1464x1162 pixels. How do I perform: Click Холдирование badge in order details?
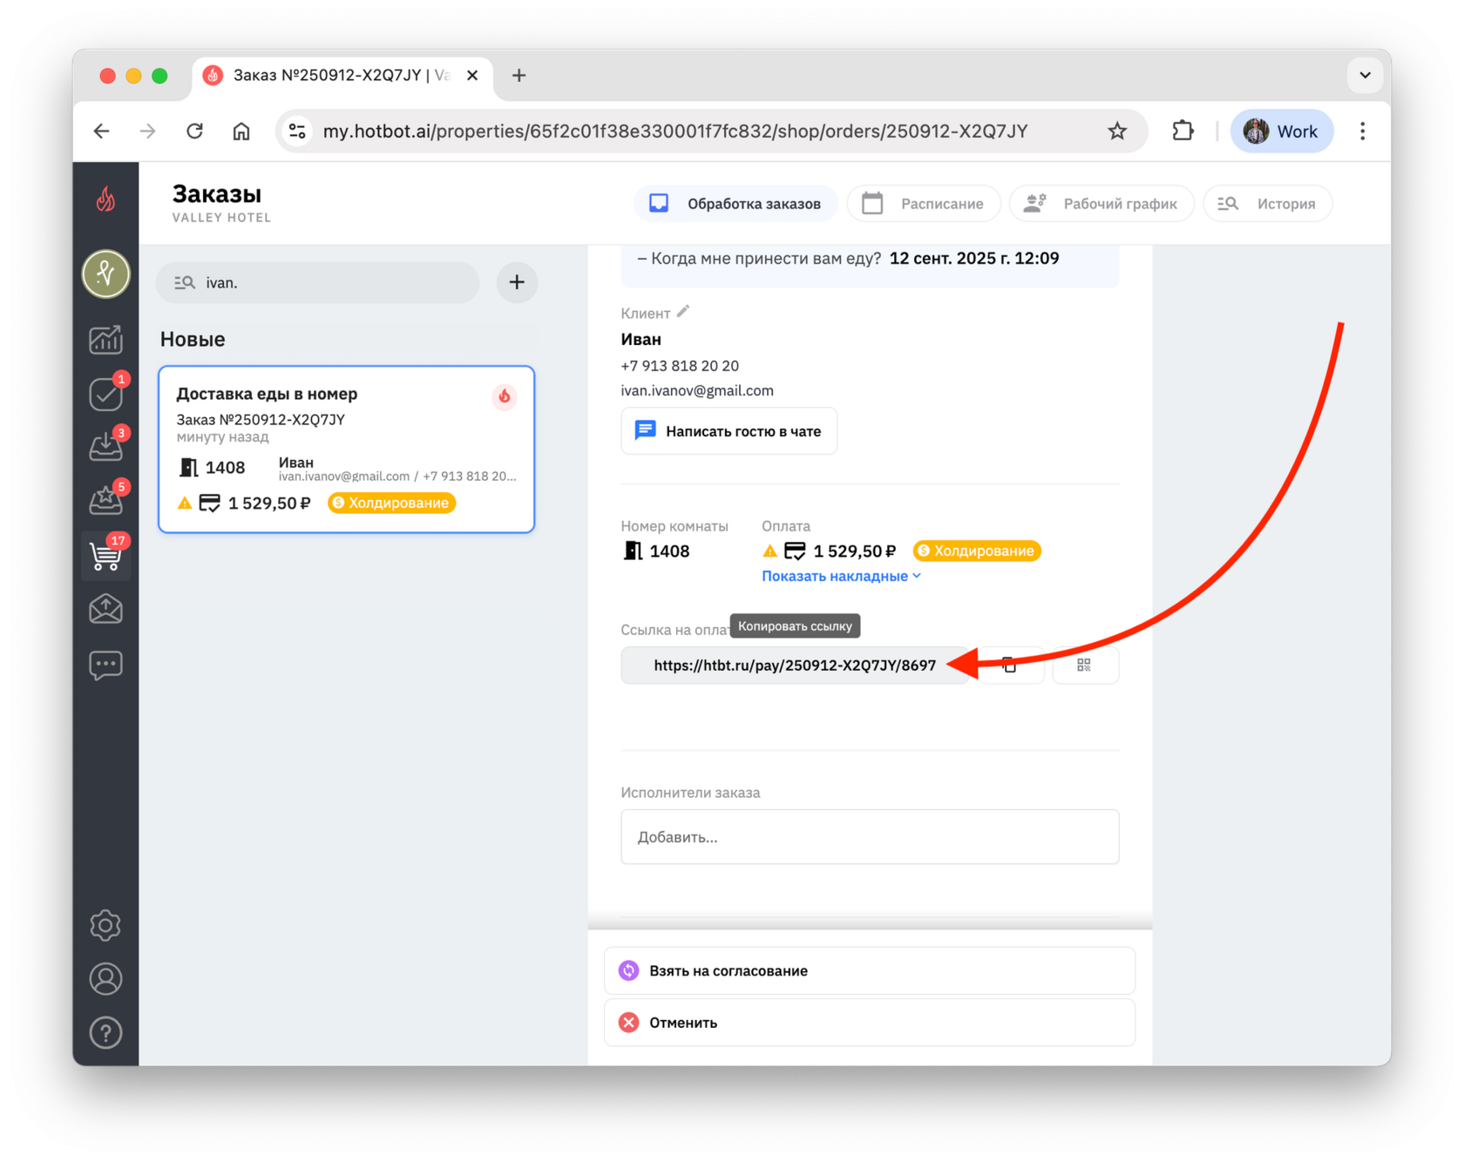coord(977,551)
